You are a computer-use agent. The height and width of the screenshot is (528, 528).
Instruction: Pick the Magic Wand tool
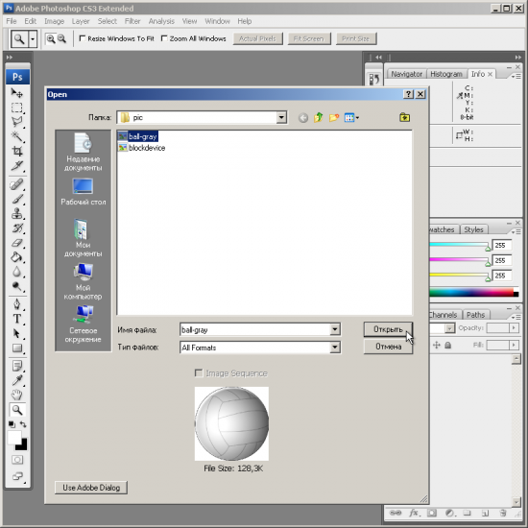click(x=17, y=136)
